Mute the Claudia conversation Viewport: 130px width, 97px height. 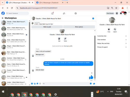[109, 29]
